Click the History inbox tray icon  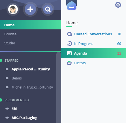[x=69, y=63]
